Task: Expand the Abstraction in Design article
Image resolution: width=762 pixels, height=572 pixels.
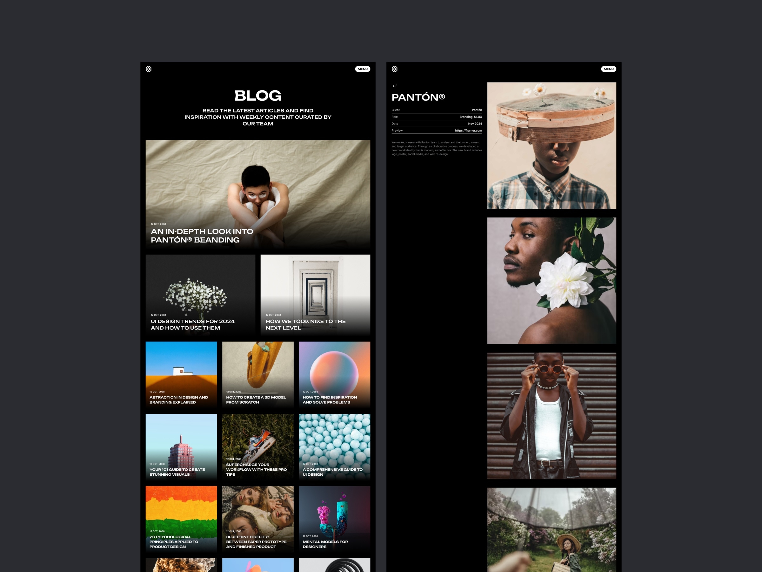Action: [182, 376]
